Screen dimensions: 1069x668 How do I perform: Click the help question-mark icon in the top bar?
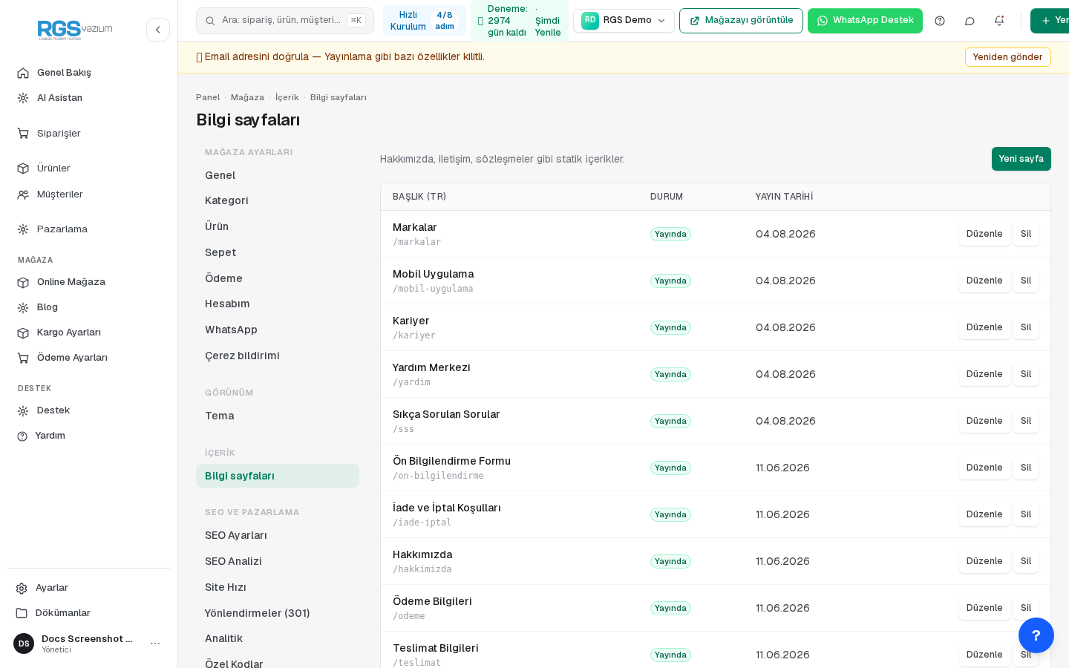pos(940,21)
